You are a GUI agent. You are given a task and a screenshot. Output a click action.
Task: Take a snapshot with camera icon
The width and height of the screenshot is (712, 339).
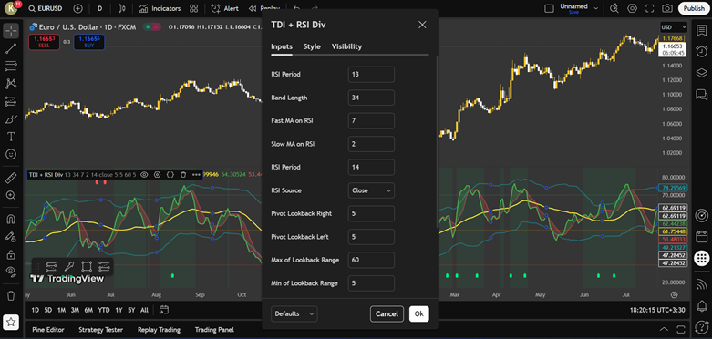pyautogui.click(x=667, y=8)
